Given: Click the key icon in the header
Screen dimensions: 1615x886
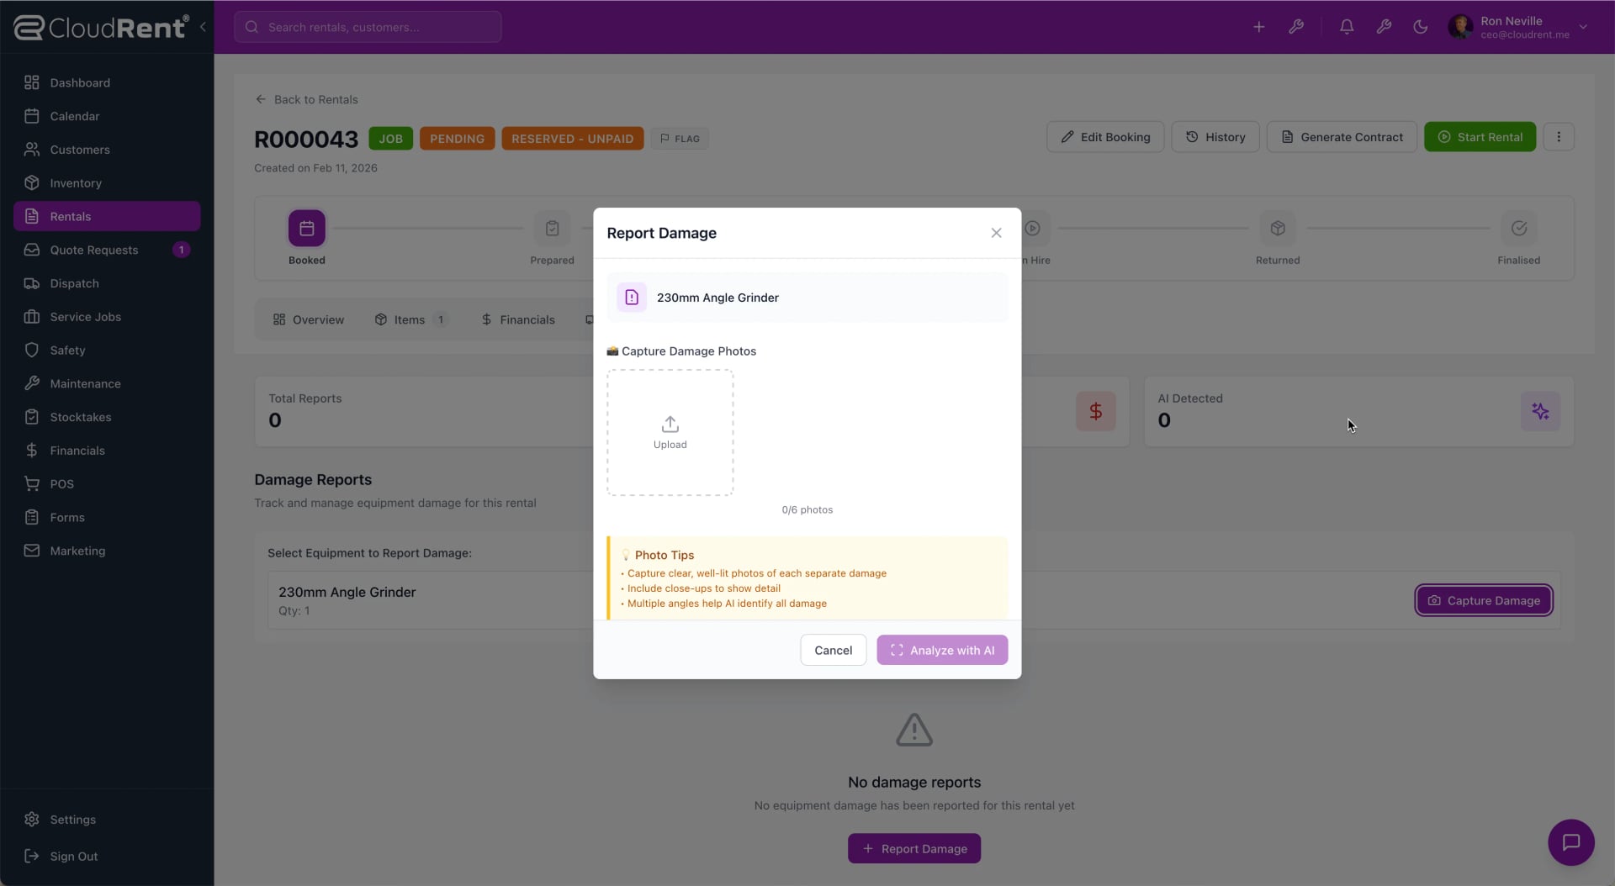Looking at the screenshot, I should (1384, 26).
